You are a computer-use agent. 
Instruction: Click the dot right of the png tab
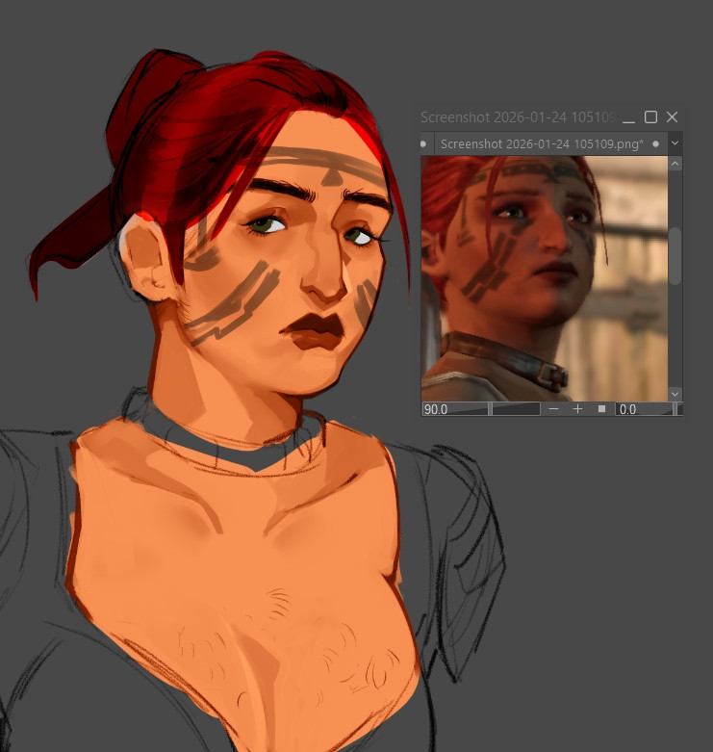click(655, 143)
